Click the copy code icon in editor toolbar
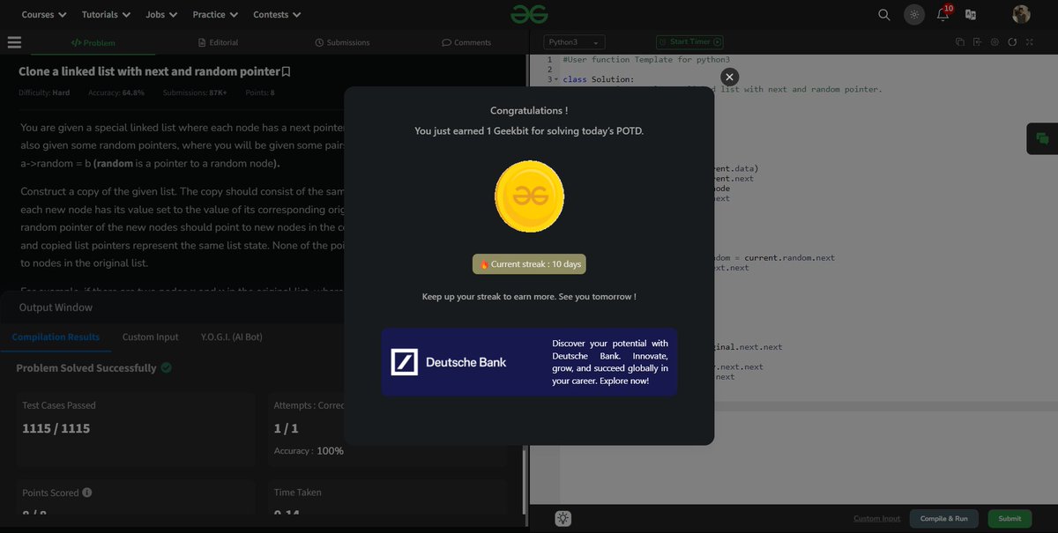 960,42
